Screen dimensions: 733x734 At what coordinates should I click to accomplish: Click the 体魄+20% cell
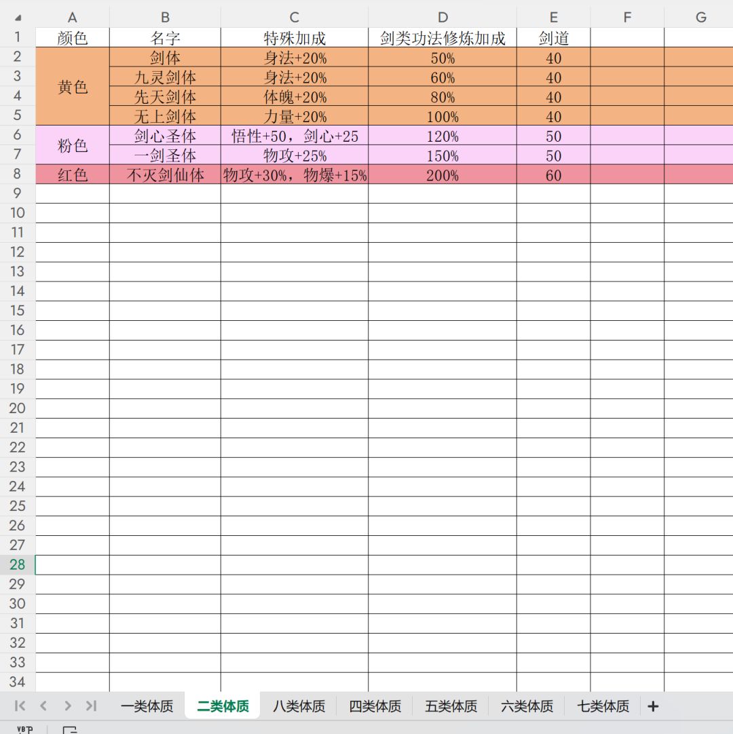pyautogui.click(x=294, y=96)
